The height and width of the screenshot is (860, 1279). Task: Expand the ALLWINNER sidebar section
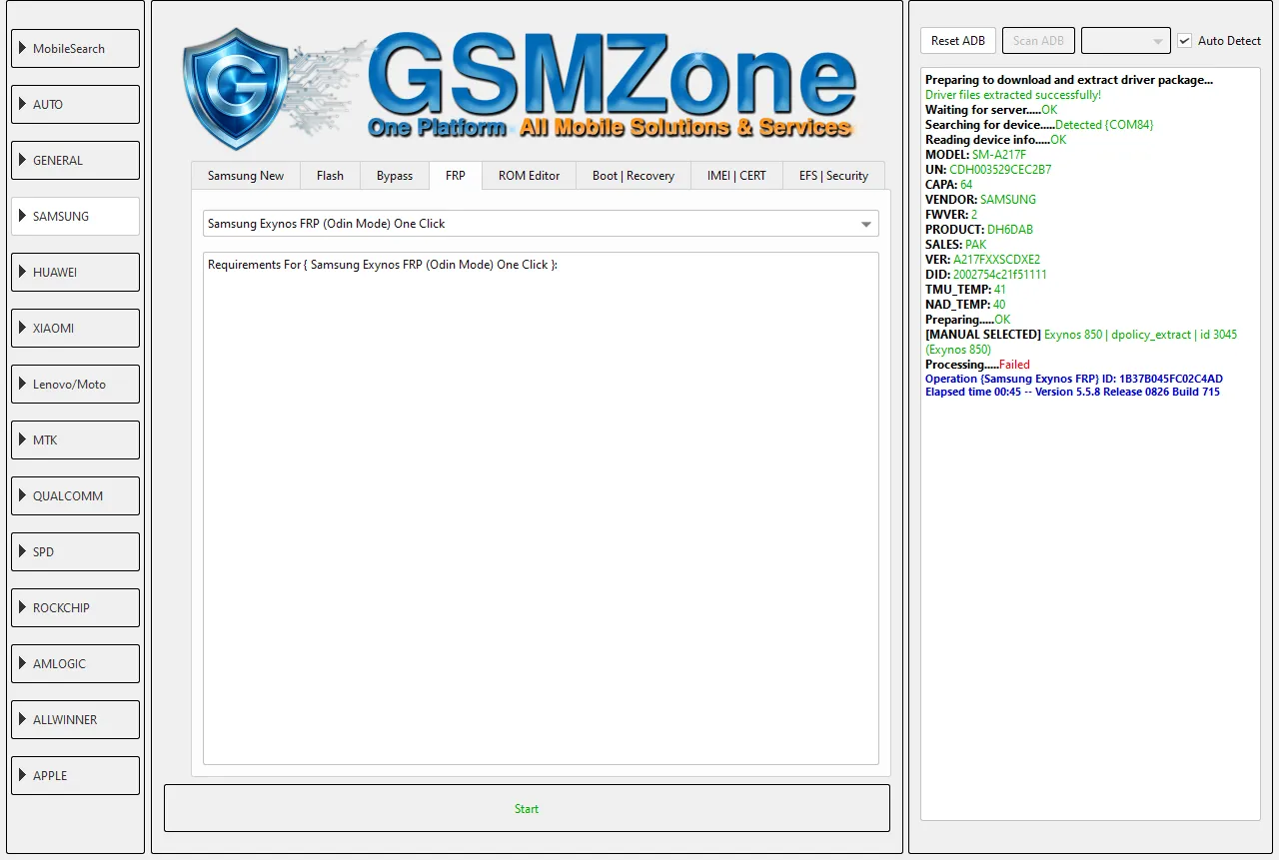pos(76,719)
